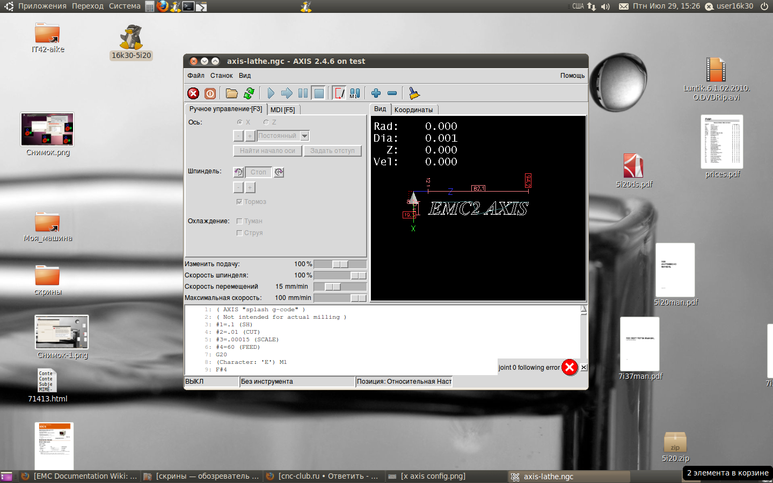Launch Firefox from the top panel
Image resolution: width=773 pixels, height=483 pixels.
(x=162, y=6)
